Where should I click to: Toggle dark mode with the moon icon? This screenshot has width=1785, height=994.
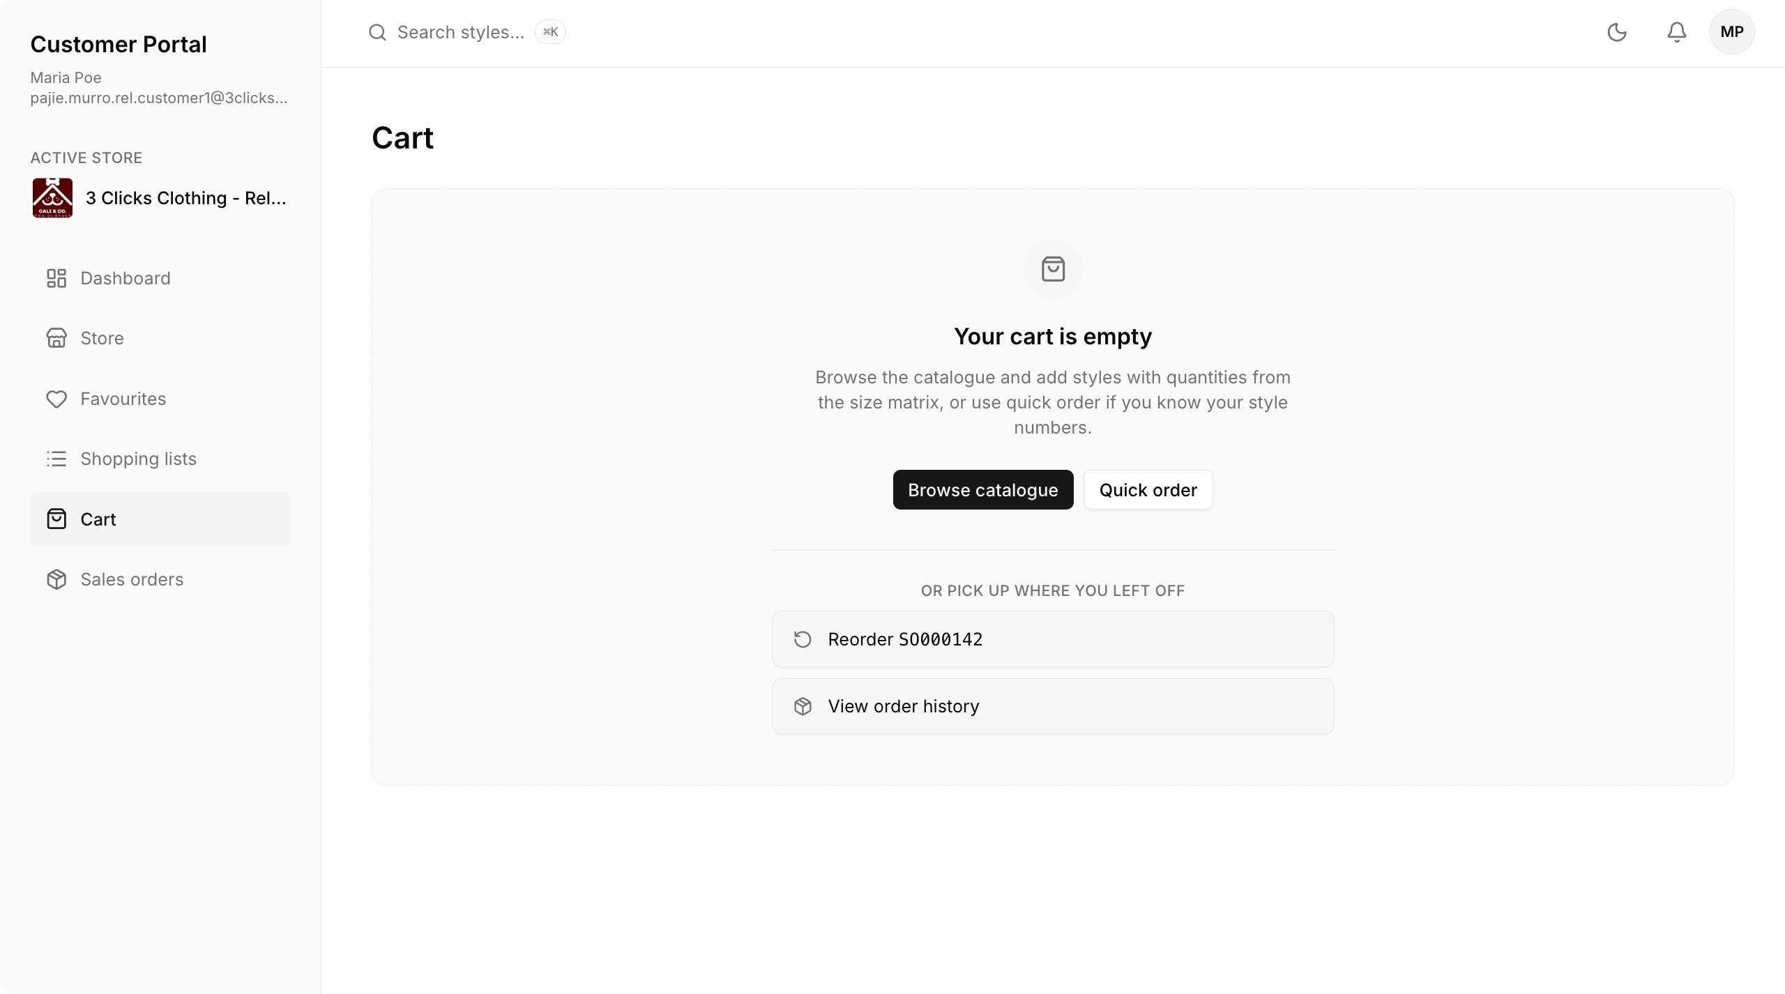pyautogui.click(x=1617, y=32)
